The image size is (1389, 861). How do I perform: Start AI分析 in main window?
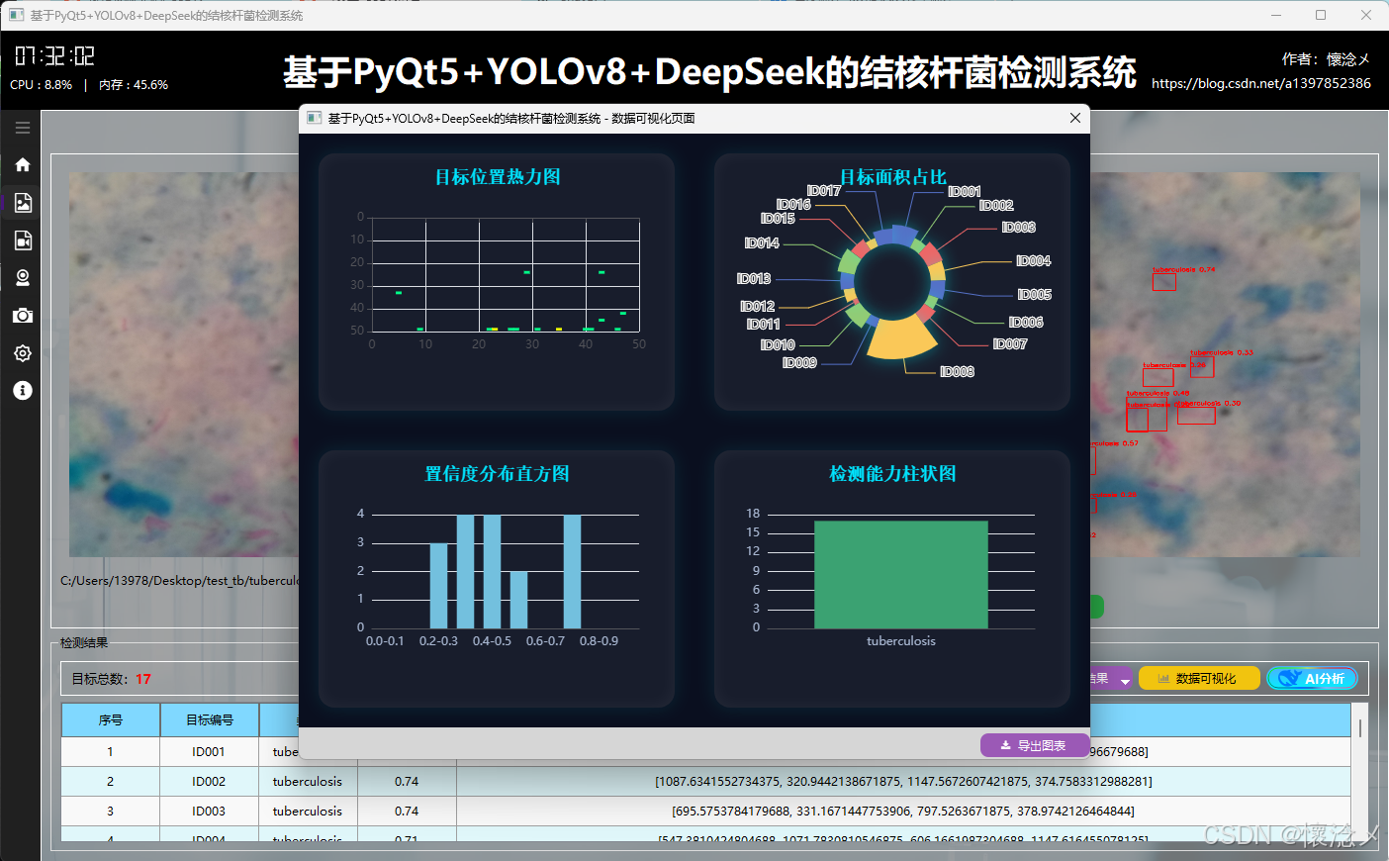click(x=1312, y=678)
